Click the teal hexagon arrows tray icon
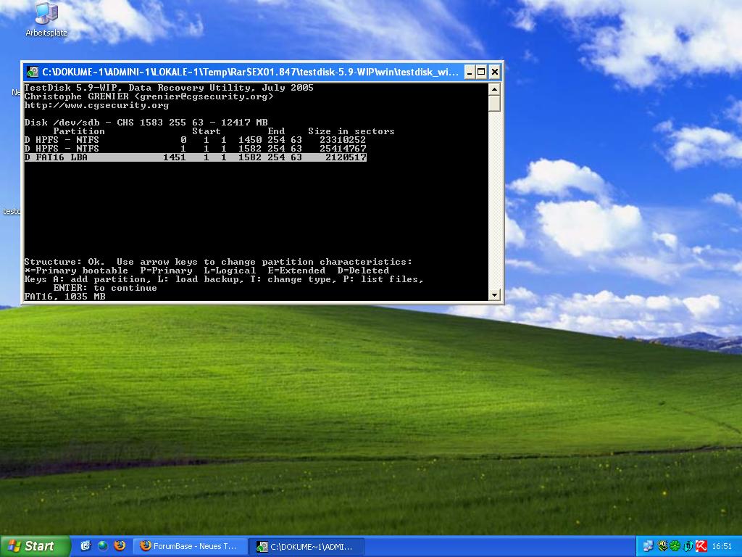 coord(688,546)
